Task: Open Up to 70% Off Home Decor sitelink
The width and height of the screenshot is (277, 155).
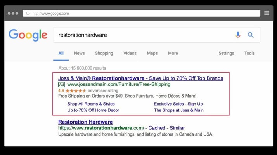Action: point(93,110)
